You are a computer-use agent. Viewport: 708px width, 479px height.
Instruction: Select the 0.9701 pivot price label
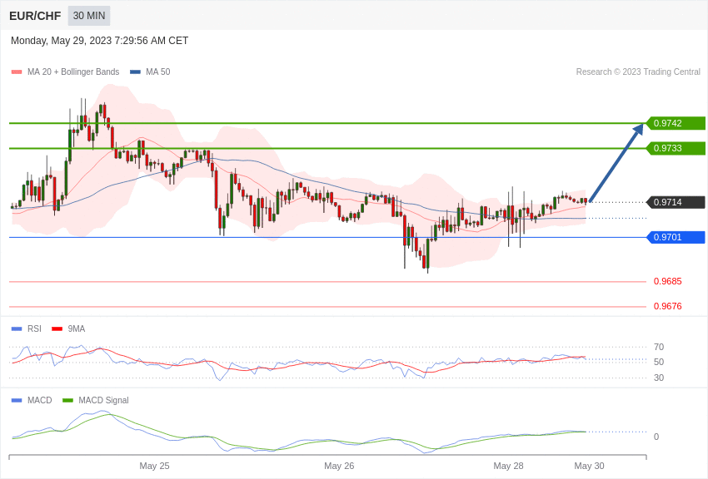point(676,237)
